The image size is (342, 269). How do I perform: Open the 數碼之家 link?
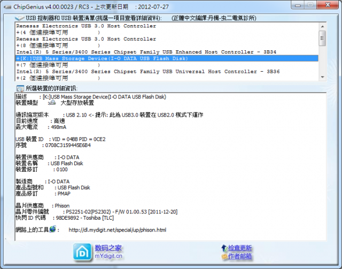point(108,248)
